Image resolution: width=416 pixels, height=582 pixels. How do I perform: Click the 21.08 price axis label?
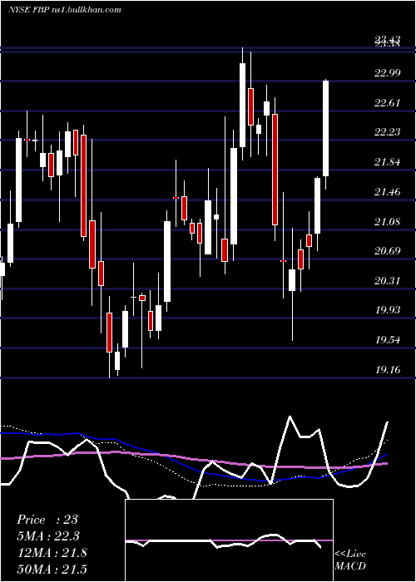point(388,222)
